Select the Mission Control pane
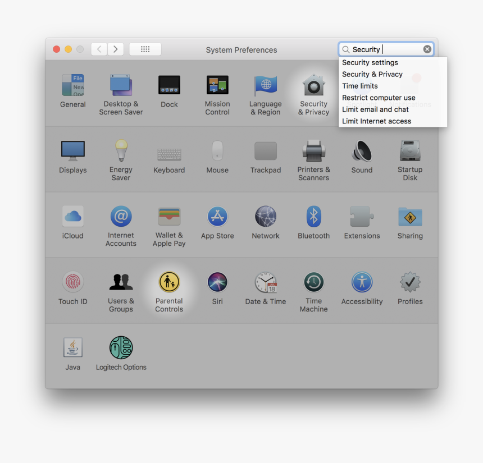 (x=217, y=87)
